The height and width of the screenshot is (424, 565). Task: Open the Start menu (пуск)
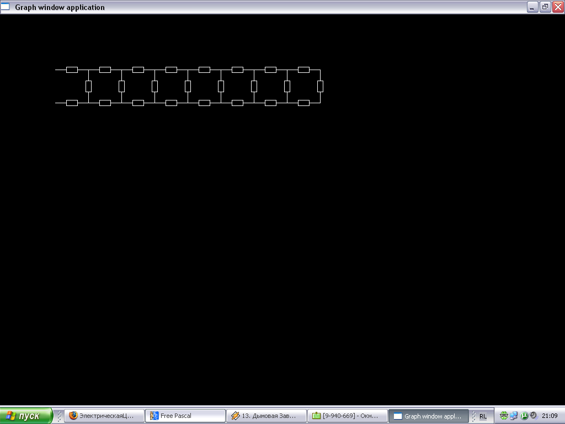26,416
